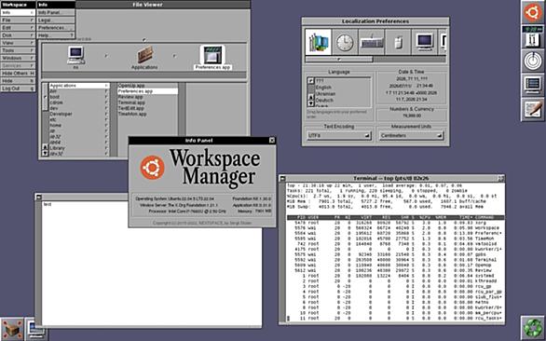This screenshot has width=546, height=341.
Task: Open the Mouse preferences icon
Action: (398, 42)
